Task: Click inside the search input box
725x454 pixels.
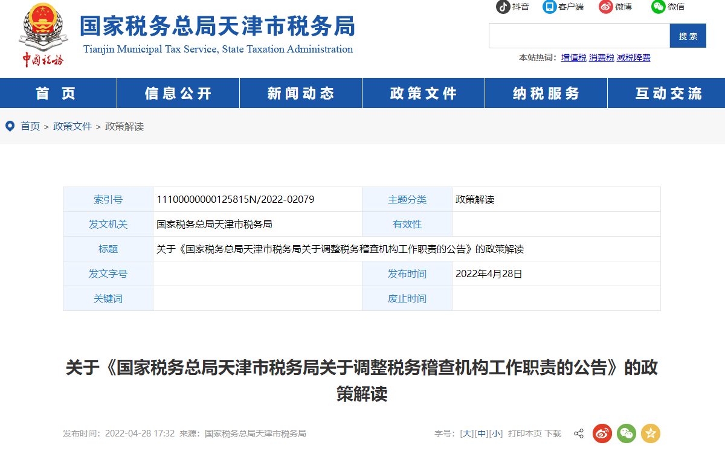Action: click(x=577, y=35)
